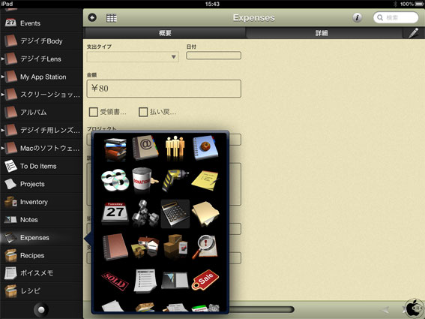
Task: Open the 支出タイプ dropdown
Action: click(133, 57)
